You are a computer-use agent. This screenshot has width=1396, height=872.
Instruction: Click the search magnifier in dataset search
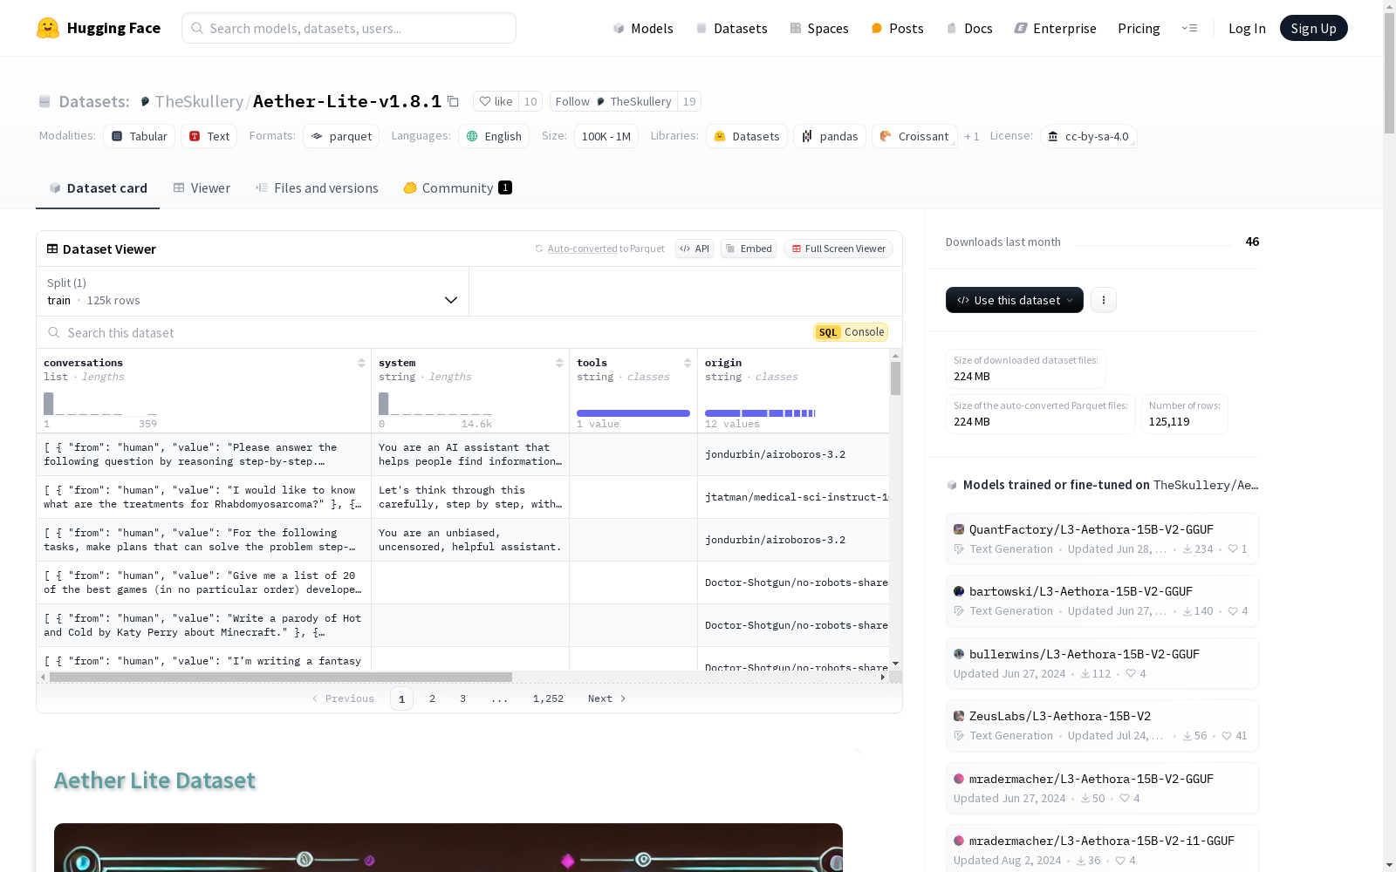(54, 332)
